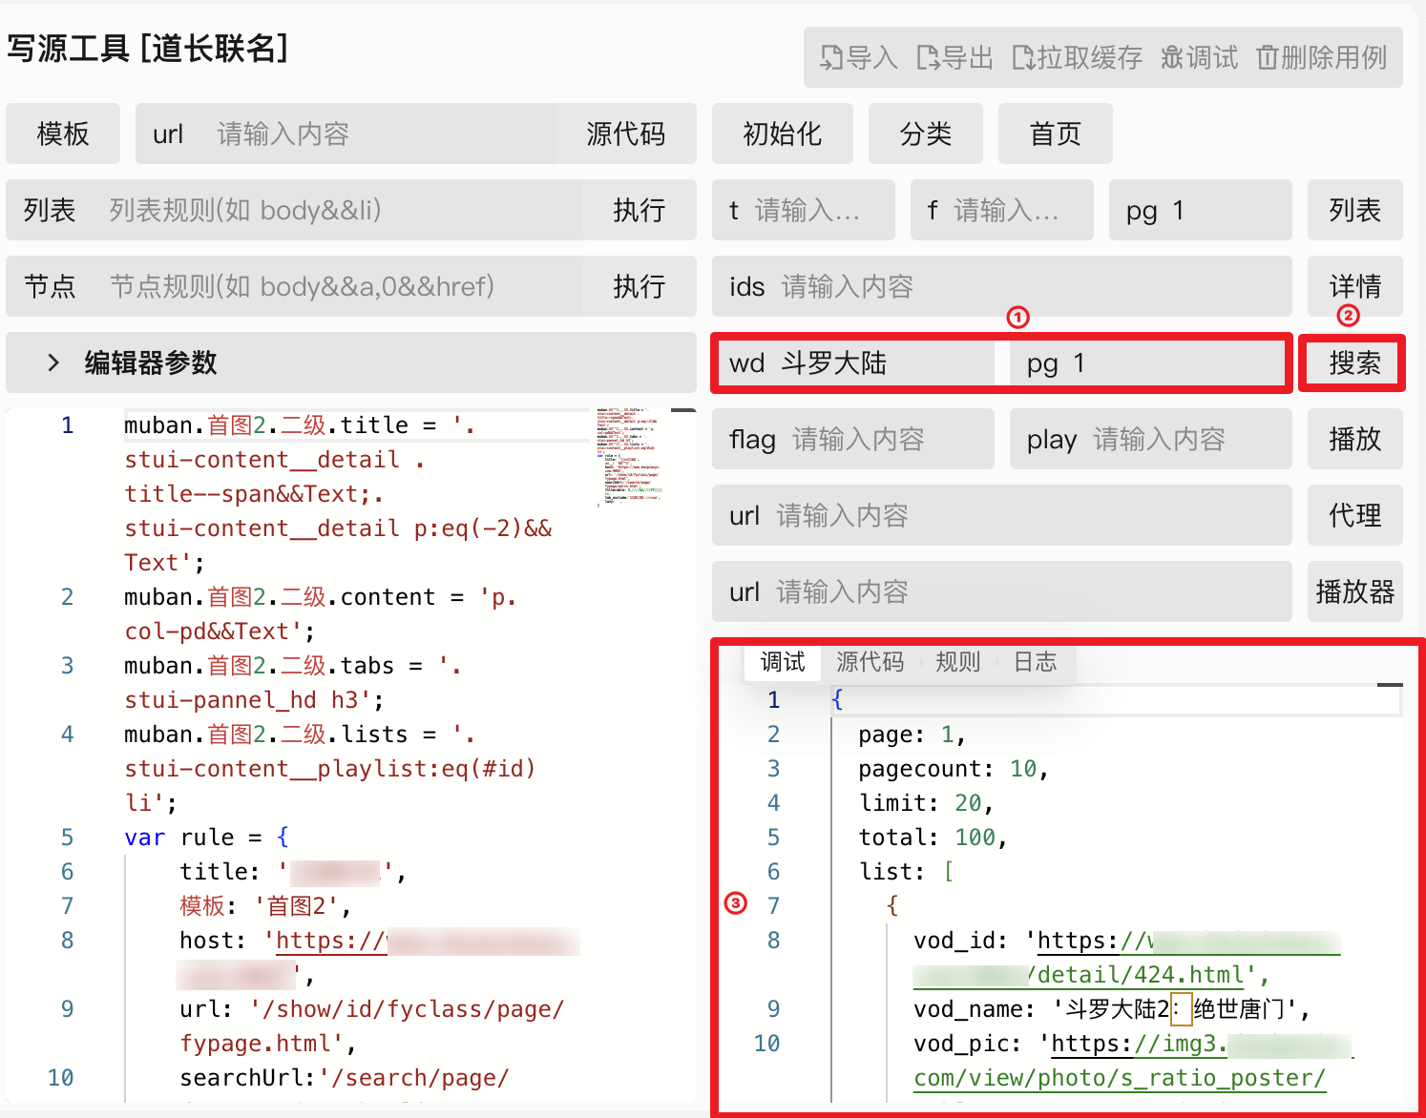Click the 导入 import button
The width and height of the screenshot is (1426, 1118).
tap(859, 58)
